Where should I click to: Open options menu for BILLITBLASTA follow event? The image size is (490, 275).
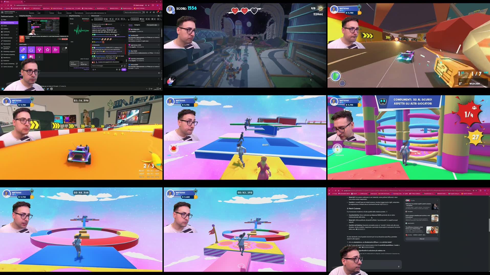[x=159, y=29]
